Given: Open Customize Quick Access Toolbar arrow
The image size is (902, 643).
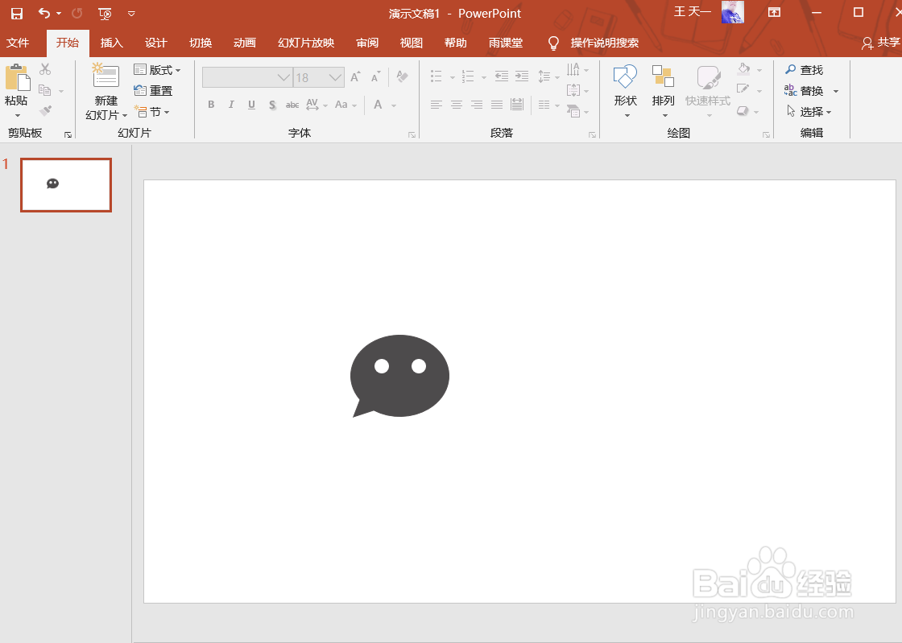Looking at the screenshot, I should coord(131,13).
